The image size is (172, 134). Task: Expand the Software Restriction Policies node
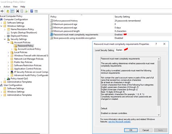tap(8, 66)
